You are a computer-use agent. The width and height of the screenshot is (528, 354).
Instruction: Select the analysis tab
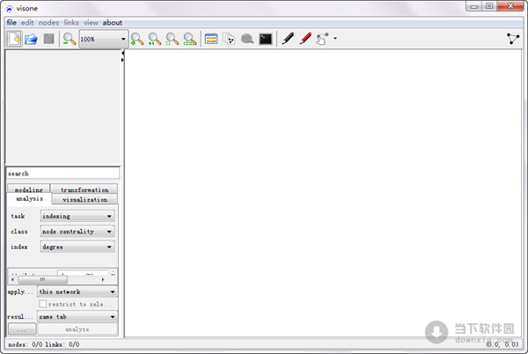tap(29, 199)
